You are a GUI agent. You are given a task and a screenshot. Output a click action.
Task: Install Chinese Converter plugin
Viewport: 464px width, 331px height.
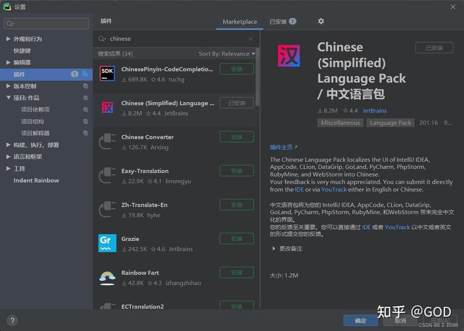[237, 137]
